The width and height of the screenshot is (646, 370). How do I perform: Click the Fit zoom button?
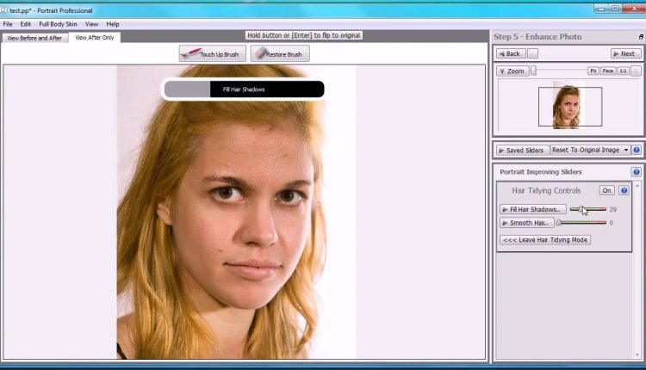pyautogui.click(x=593, y=71)
